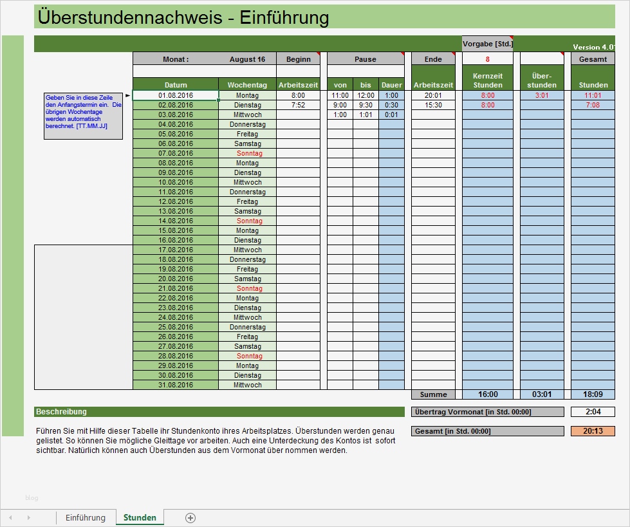630x527 pixels.
Task: Click the Vorgabe [Std.] header cell
Action: (x=488, y=44)
